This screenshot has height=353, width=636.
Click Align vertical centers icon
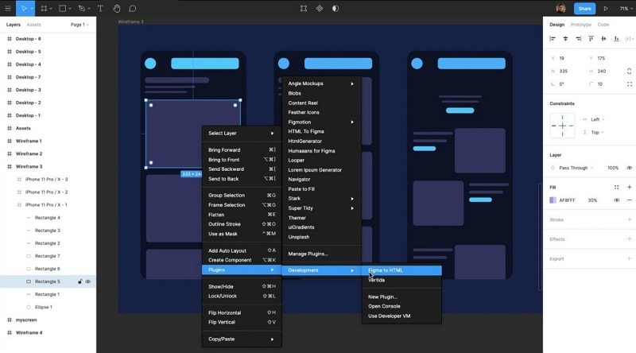(x=603, y=38)
